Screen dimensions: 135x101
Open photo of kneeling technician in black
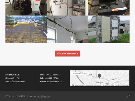[26, 8]
